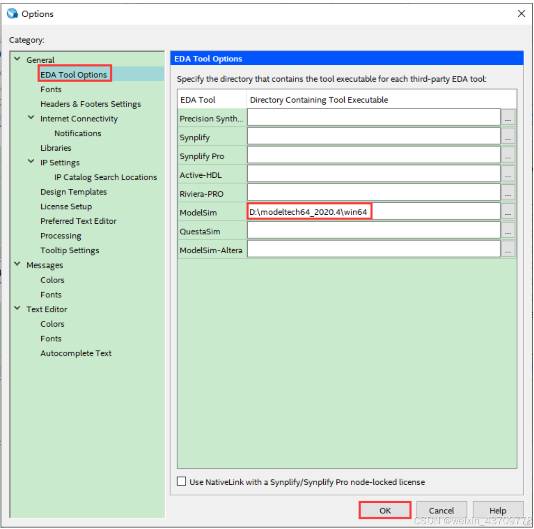Open Autocomplete Text settings
This screenshot has width=534, height=529.
pos(76,353)
